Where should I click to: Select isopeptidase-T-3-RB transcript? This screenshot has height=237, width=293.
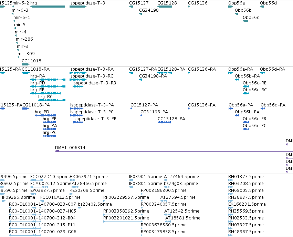pos(78,86)
